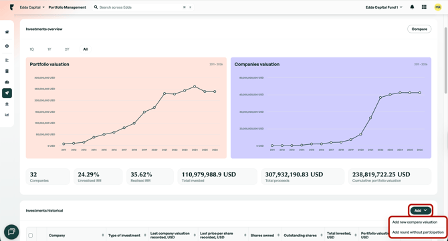
Task: Tick the select-all checkbox in table header
Action: point(31,235)
